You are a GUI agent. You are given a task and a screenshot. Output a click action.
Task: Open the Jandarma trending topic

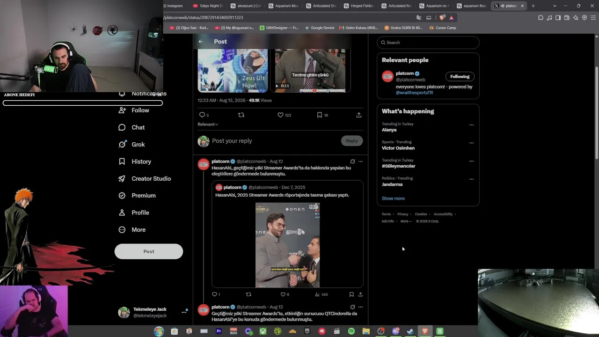392,184
